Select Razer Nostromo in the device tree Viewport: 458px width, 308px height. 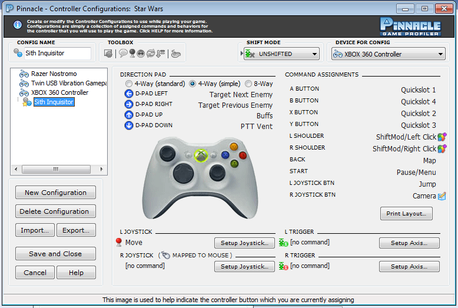coord(54,74)
